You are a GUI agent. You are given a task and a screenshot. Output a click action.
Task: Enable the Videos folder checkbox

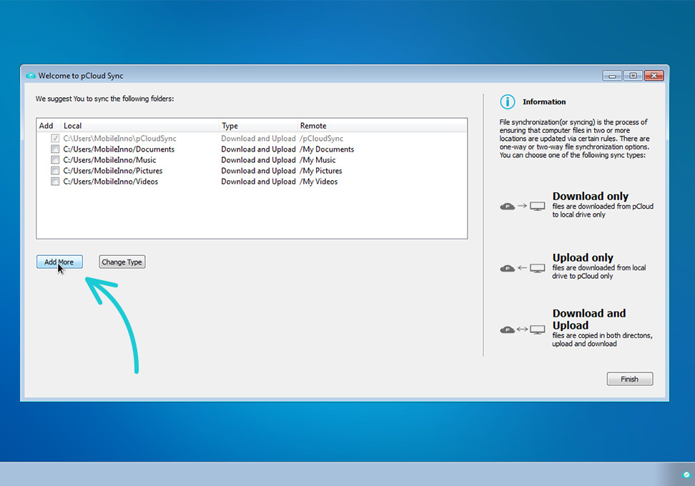click(55, 182)
